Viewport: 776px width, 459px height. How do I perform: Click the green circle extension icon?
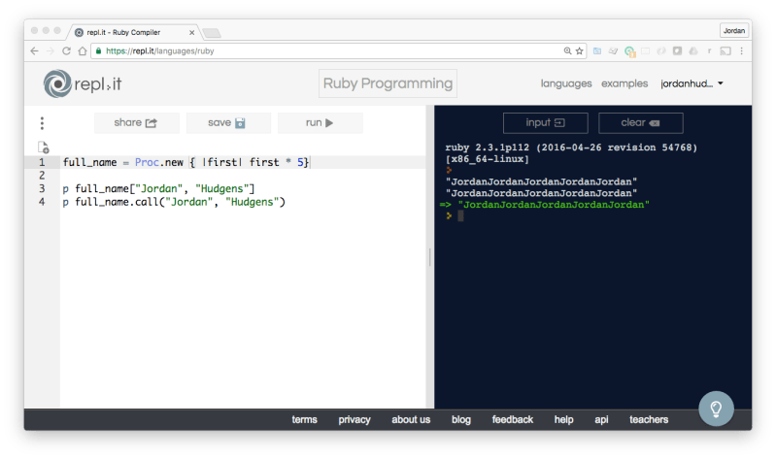(629, 50)
